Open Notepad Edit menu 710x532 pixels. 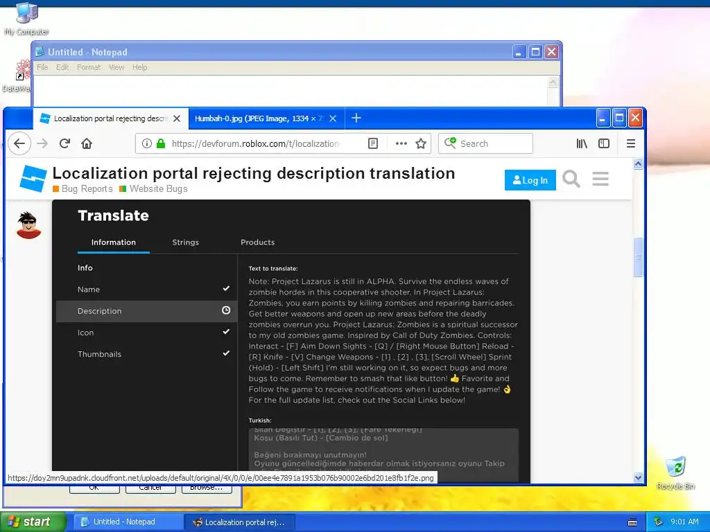62,67
